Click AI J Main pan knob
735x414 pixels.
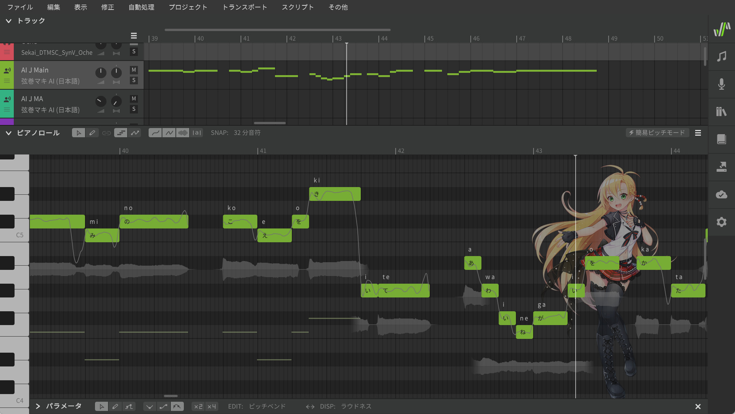(116, 72)
